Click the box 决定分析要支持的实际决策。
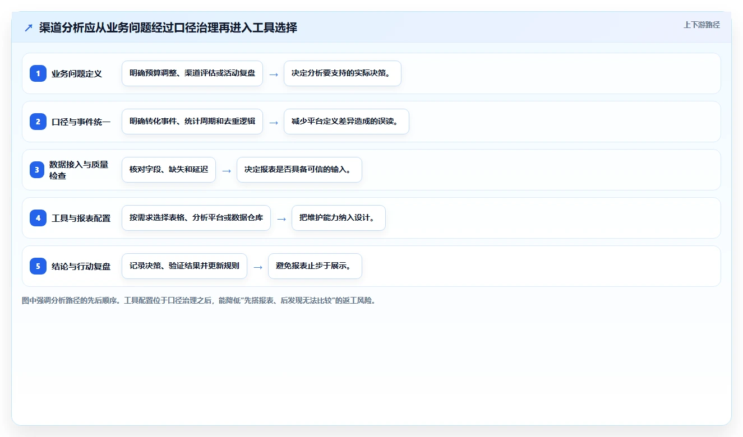743x437 pixels. [x=343, y=73]
